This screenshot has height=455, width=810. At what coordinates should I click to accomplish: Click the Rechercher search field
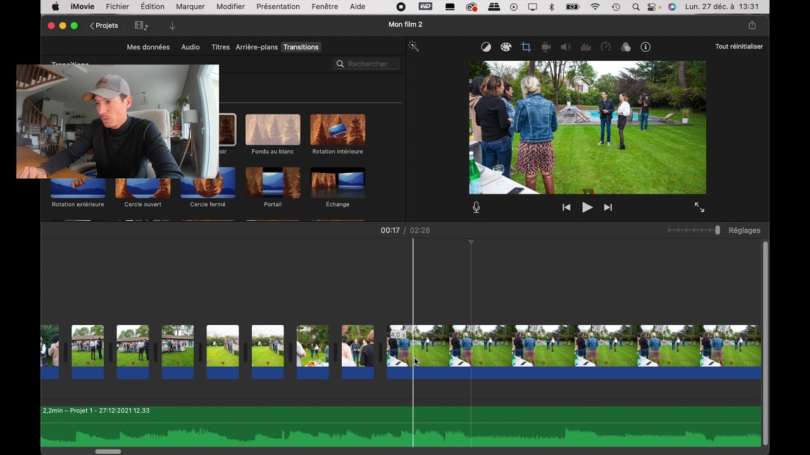367,64
